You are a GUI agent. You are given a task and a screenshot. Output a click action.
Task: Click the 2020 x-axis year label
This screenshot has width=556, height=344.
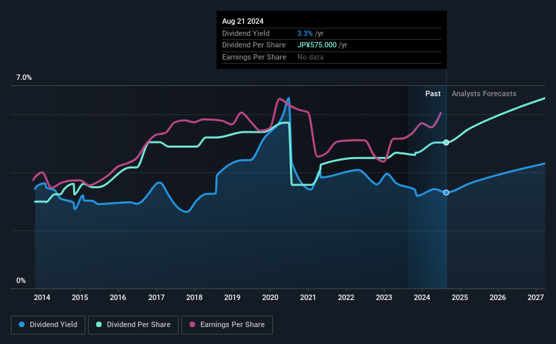[x=270, y=297]
